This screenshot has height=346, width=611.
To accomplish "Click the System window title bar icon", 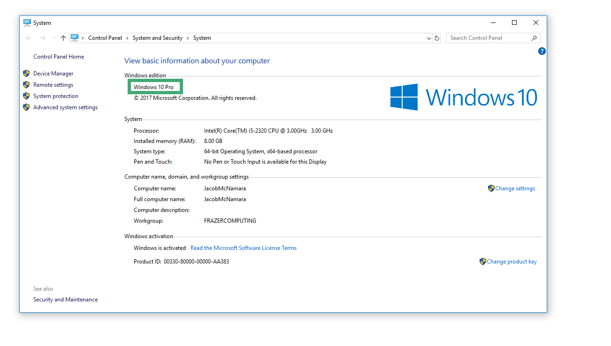I will pos(27,23).
